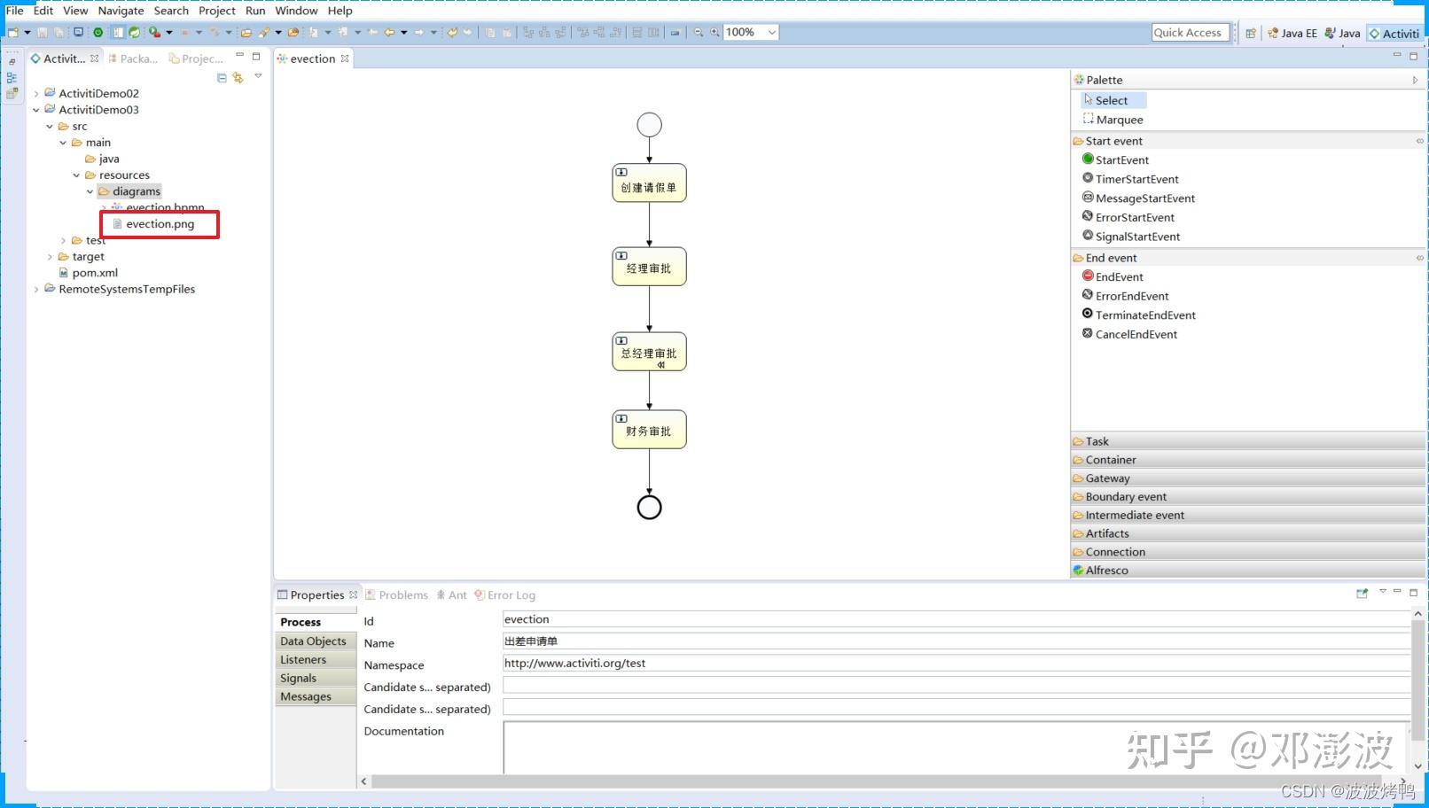Screen dimensions: 1429x808
Task: Click the Name field containing 出差申请单
Action: pyautogui.click(x=956, y=641)
